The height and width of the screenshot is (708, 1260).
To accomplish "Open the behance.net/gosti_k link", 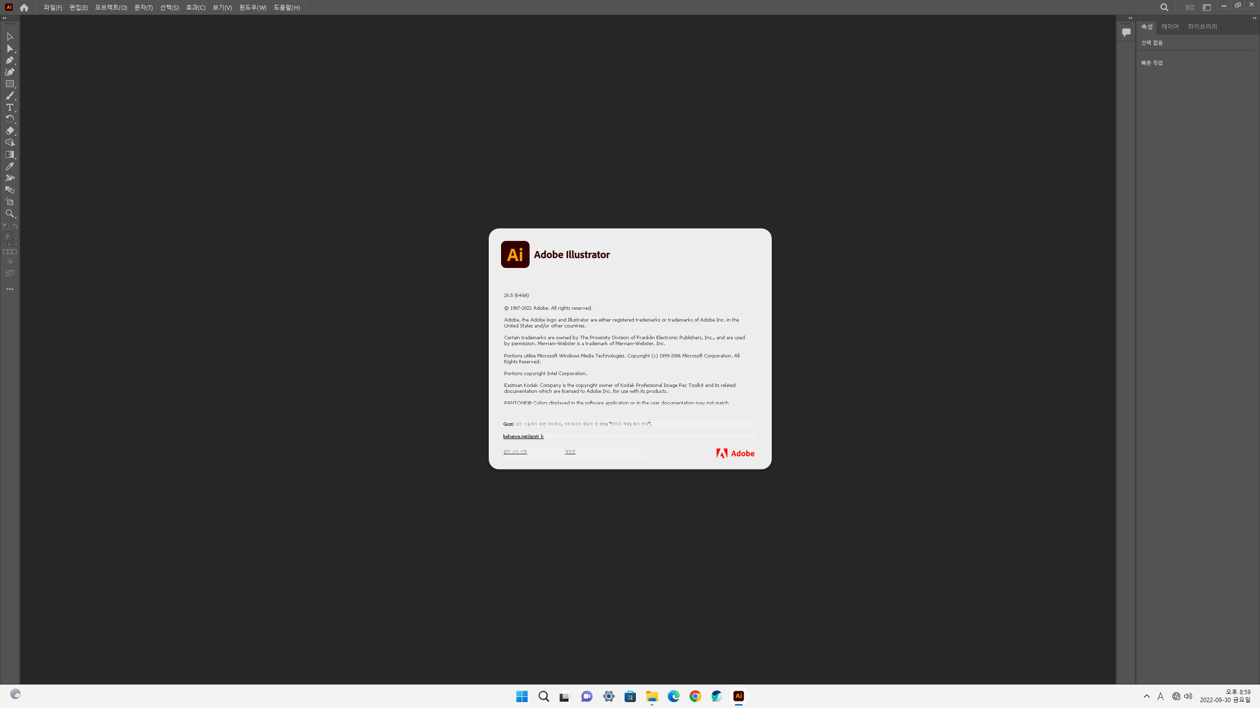I will pyautogui.click(x=523, y=437).
